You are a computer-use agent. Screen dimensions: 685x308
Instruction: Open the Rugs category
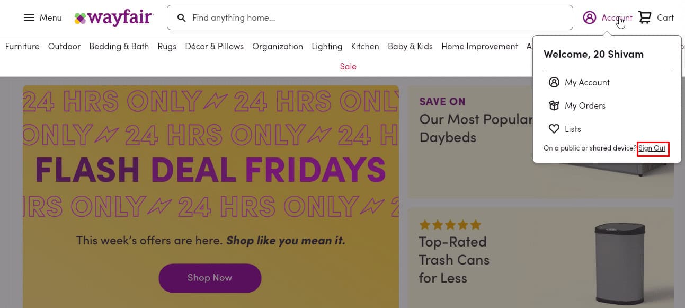pyautogui.click(x=167, y=47)
